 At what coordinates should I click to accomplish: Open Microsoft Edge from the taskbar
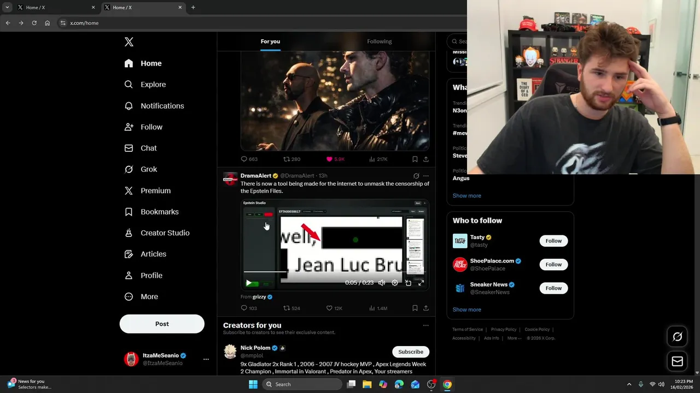[x=399, y=384]
